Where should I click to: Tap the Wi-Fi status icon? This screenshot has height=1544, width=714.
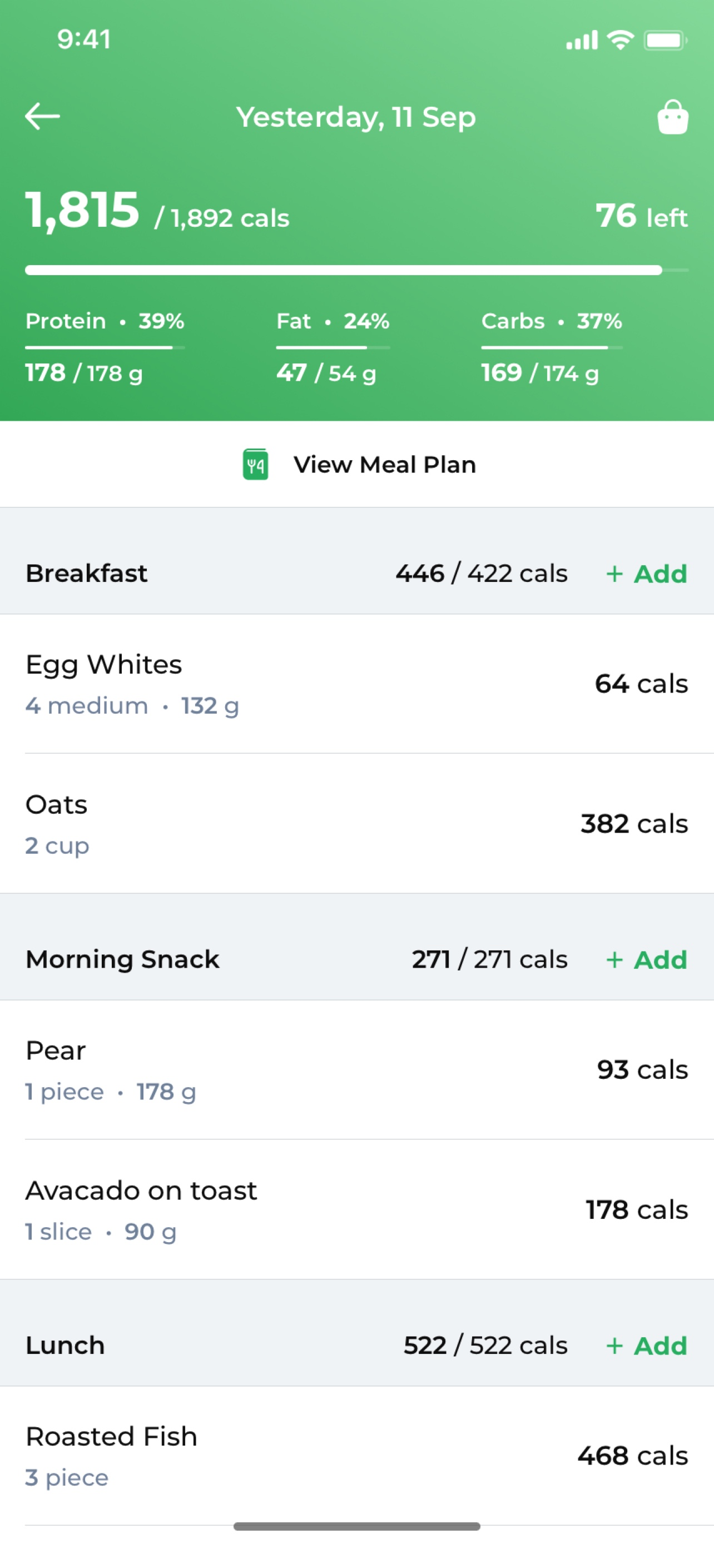[620, 40]
